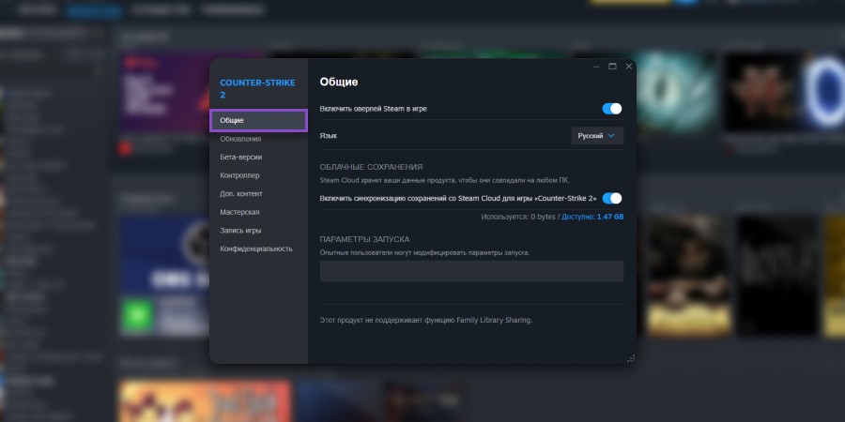Click the resize grip icon in dialog corner
The height and width of the screenshot is (422, 845).
click(631, 358)
